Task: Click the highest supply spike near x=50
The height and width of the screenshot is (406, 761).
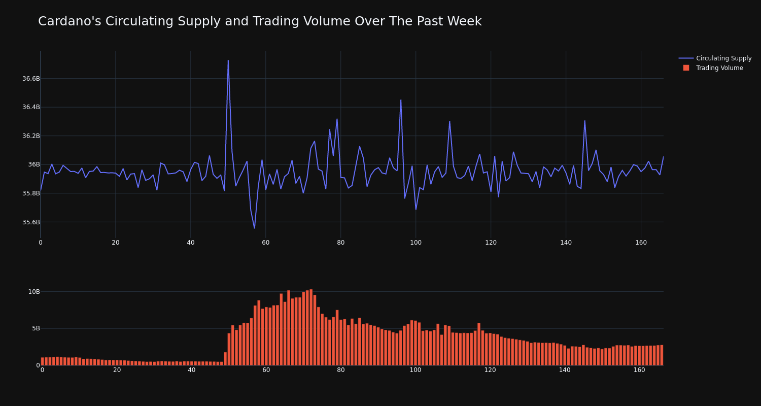Action: 228,60
